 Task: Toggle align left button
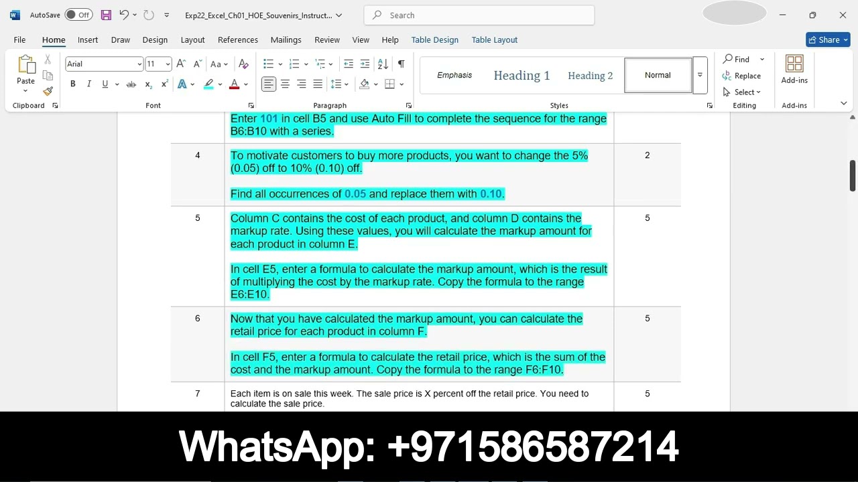(x=268, y=84)
